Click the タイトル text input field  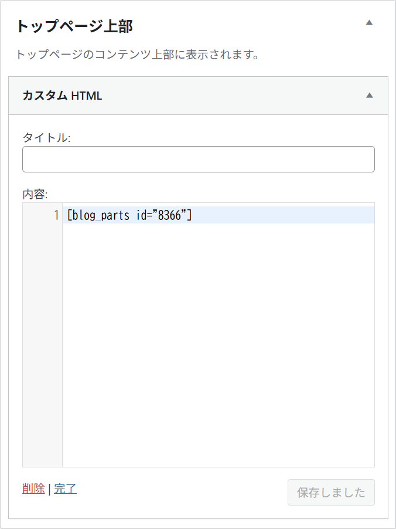coord(198,159)
